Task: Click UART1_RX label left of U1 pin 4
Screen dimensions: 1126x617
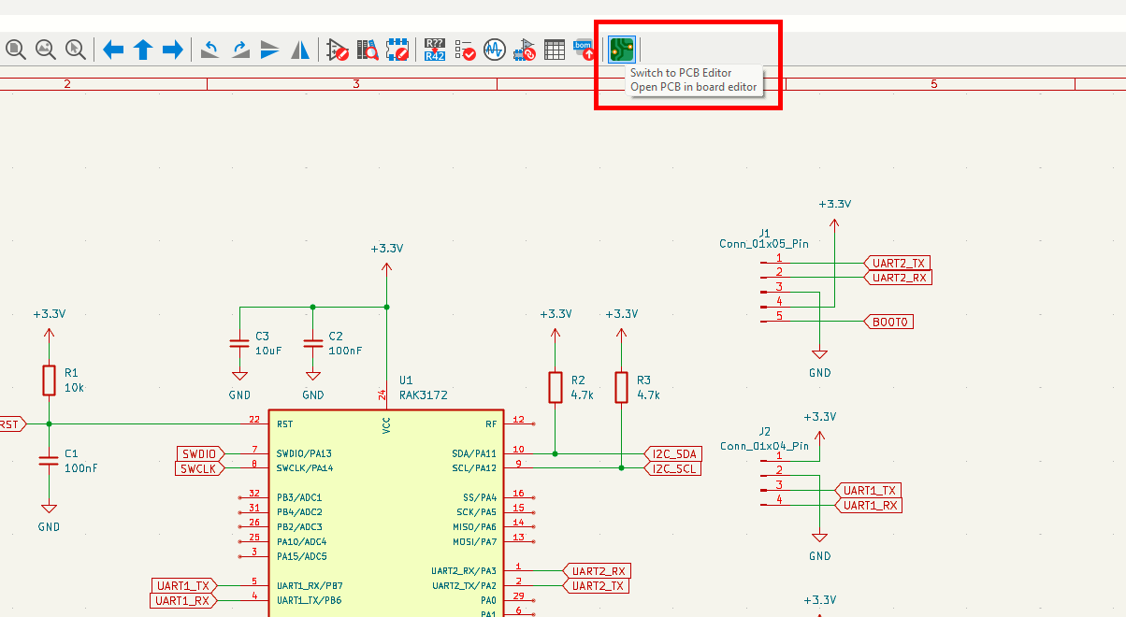Action: (184, 600)
